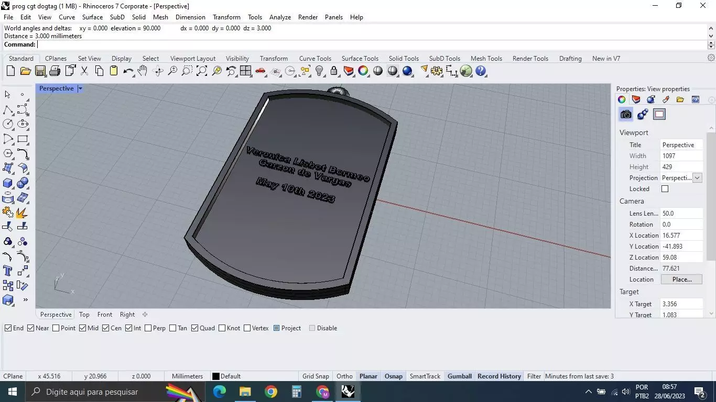Image resolution: width=716 pixels, height=402 pixels.
Task: Expand the Projection dropdown
Action: 697,178
